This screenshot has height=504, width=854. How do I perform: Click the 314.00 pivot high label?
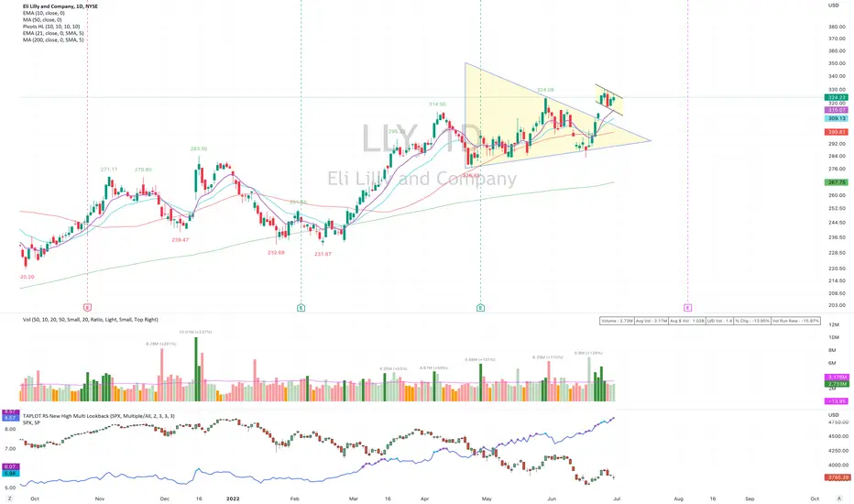(x=437, y=104)
